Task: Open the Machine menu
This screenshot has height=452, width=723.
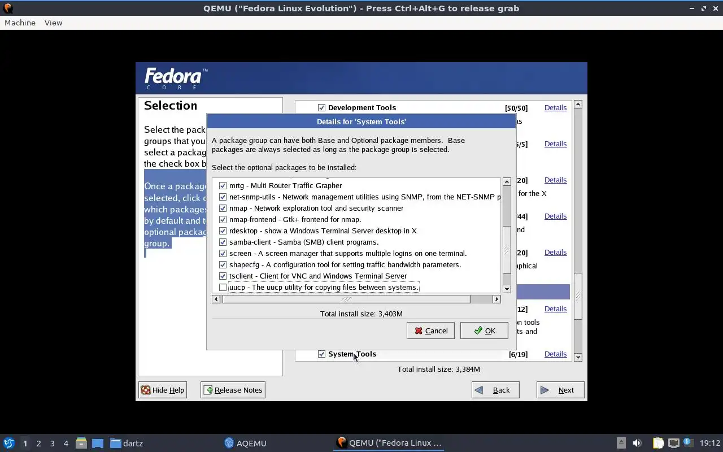Action: (x=20, y=23)
